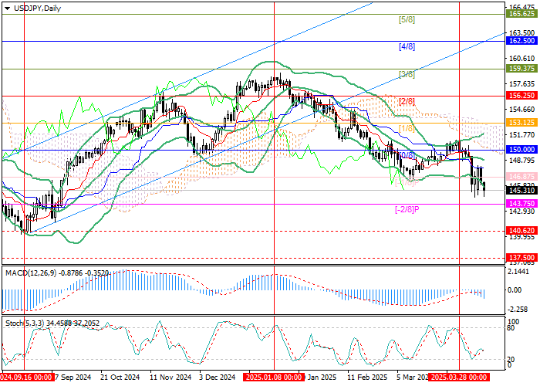Click the USDJPY,Daily chart title
The width and height of the screenshot is (540, 386).
point(37,8)
